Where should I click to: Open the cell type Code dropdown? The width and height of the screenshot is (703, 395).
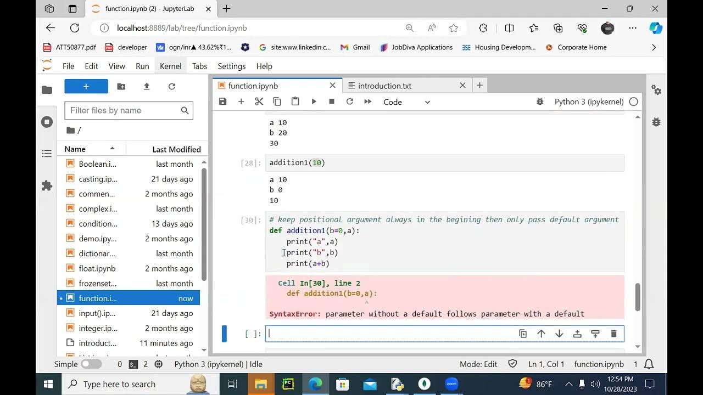click(407, 102)
